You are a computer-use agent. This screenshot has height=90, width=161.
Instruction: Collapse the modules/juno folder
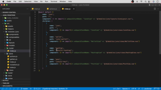13,32
